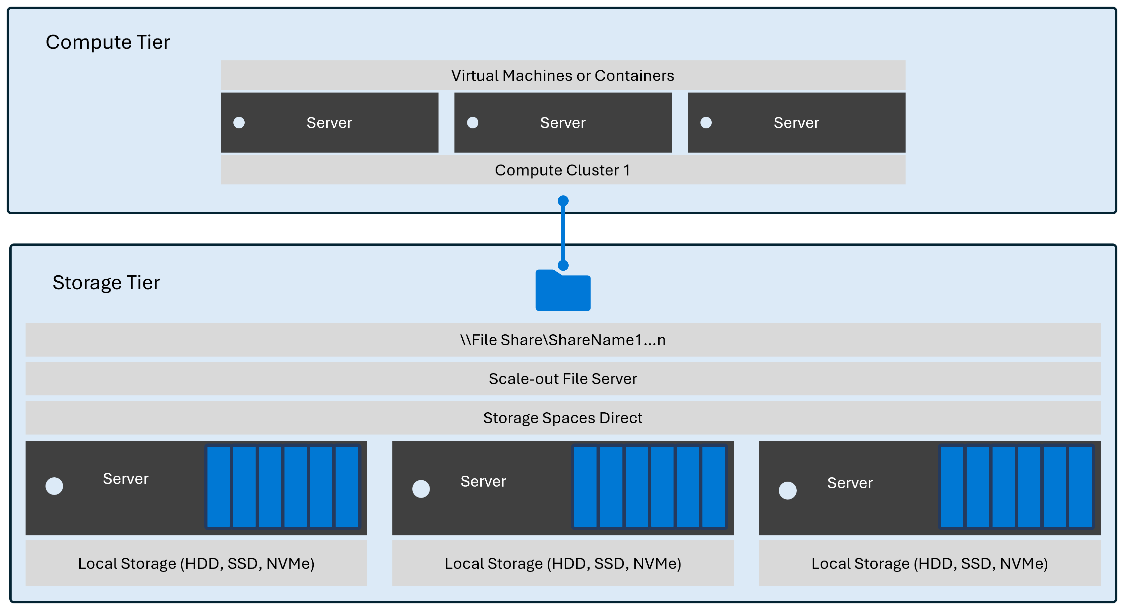Click the leftmost Local Storage (HDD, SSD, NVMe) box
The image size is (1124, 610).
coord(196,563)
